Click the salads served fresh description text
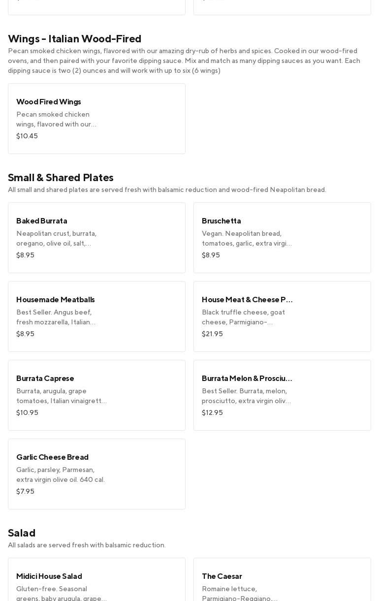The height and width of the screenshot is (601, 379). (87, 545)
